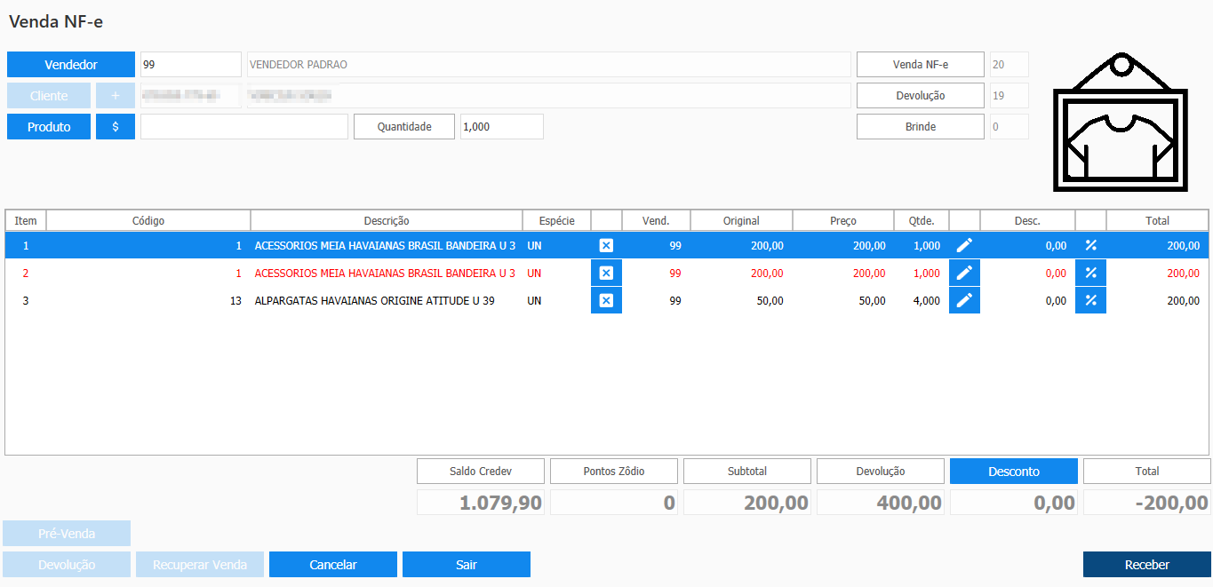
Task: Click quantity 4,000 in ALPARGATAS row
Action: coord(926,301)
